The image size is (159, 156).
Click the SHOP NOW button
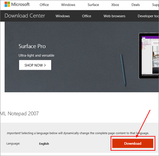pos(35,65)
